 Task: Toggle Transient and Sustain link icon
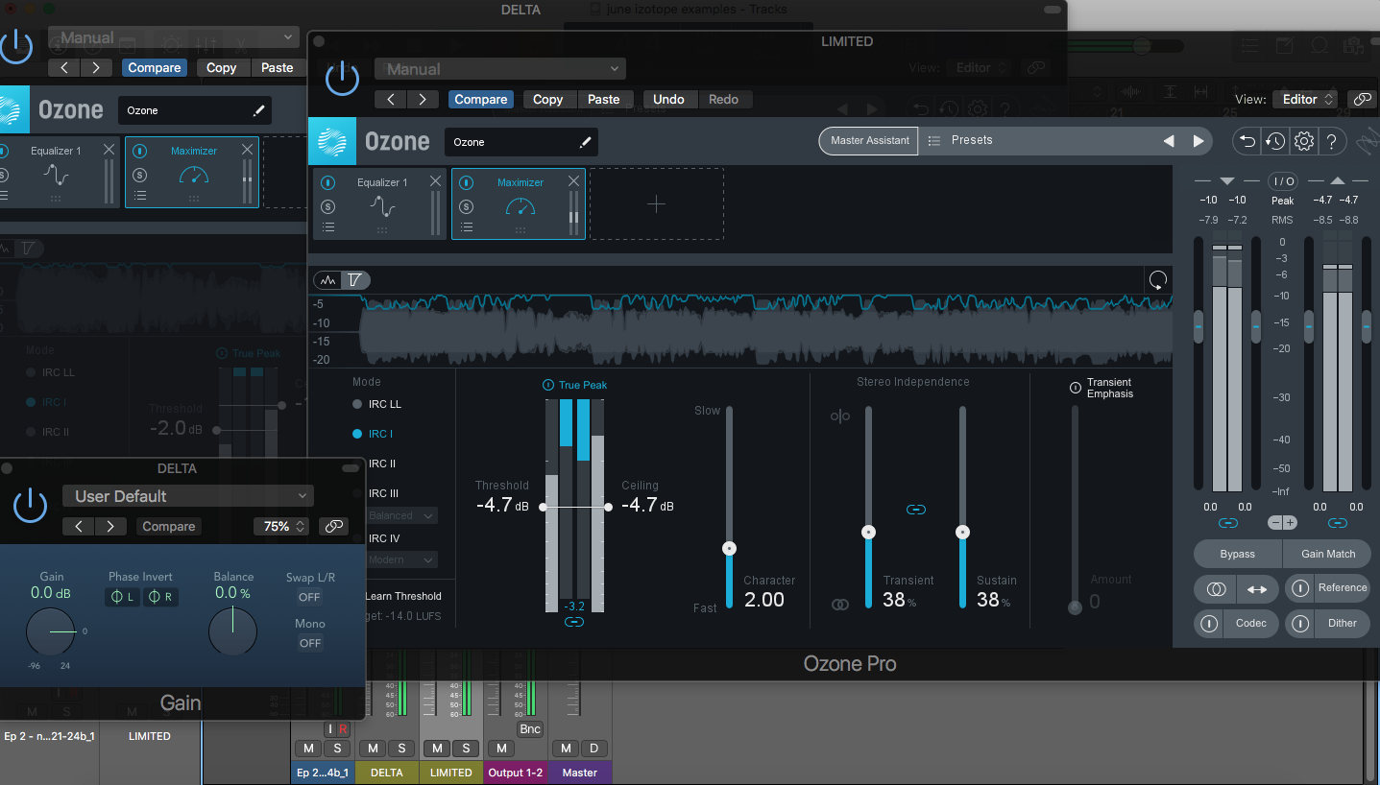click(x=915, y=510)
